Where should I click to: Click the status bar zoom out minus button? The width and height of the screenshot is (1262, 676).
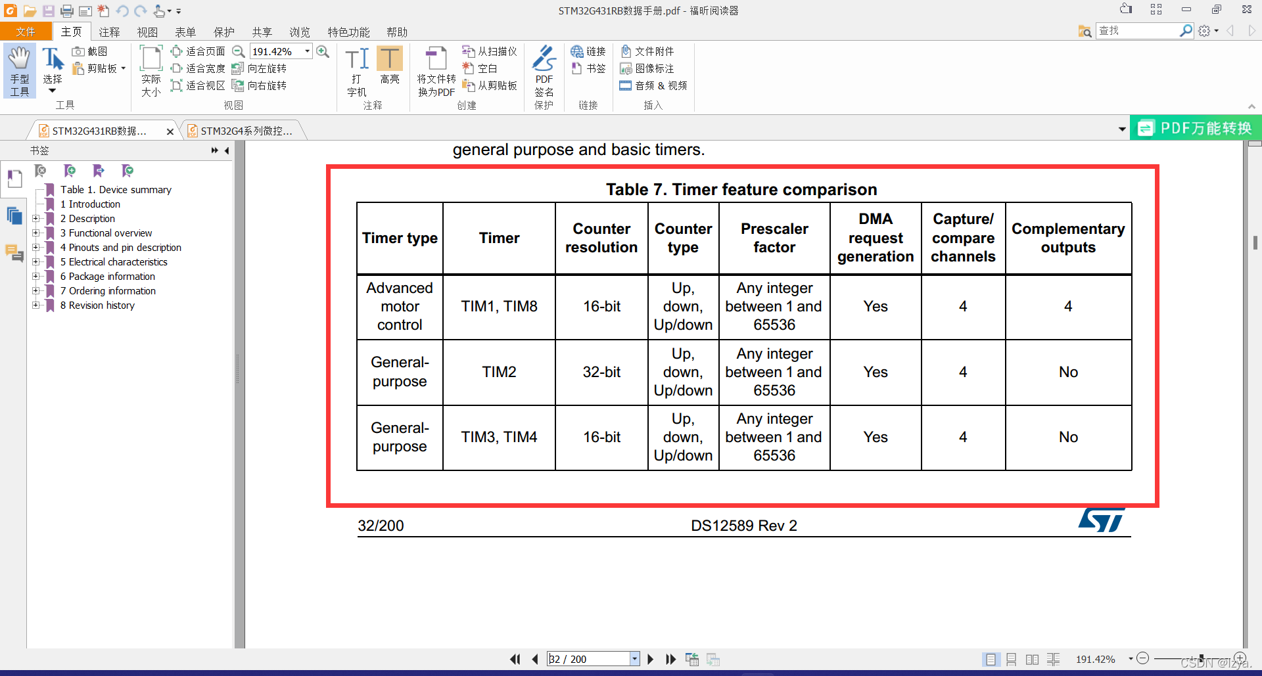[1143, 658]
